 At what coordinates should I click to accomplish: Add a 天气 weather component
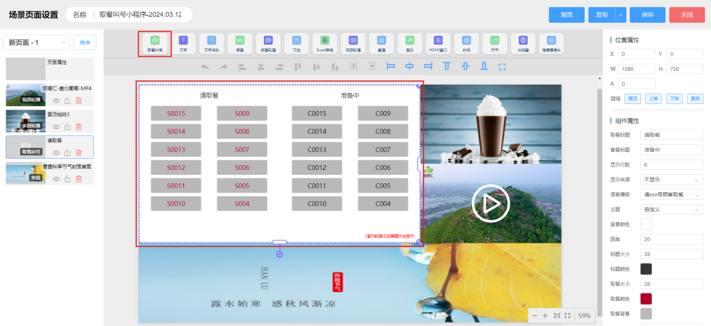[x=494, y=44]
